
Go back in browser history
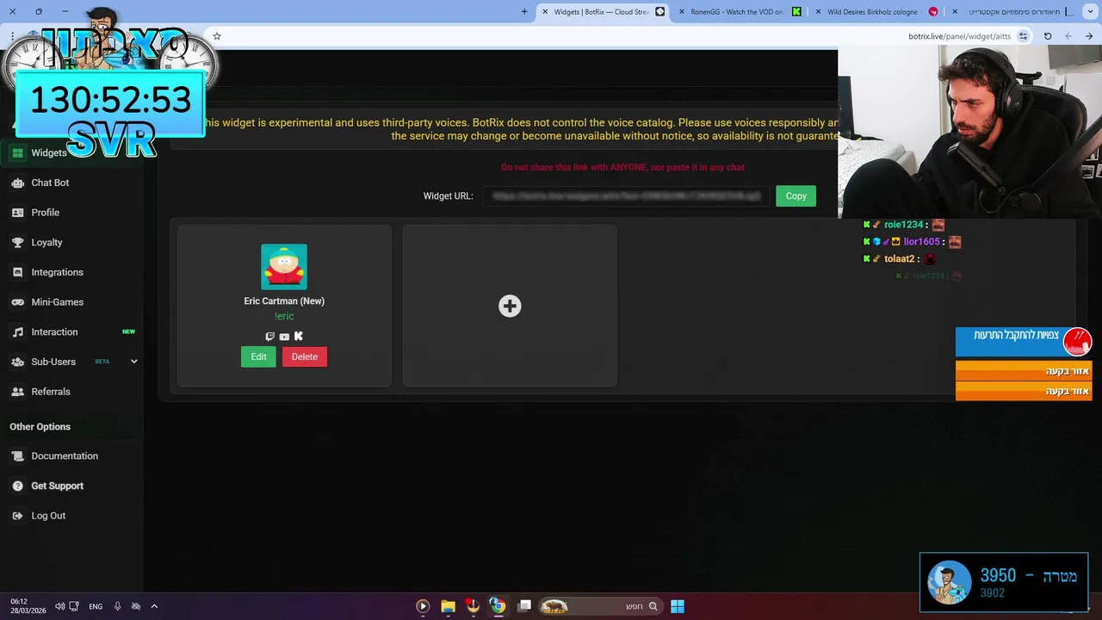click(1089, 36)
